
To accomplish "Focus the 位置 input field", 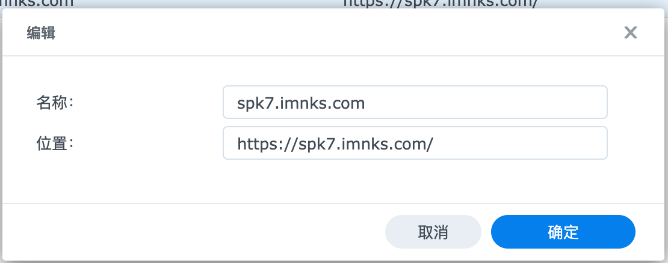I will [415, 143].
